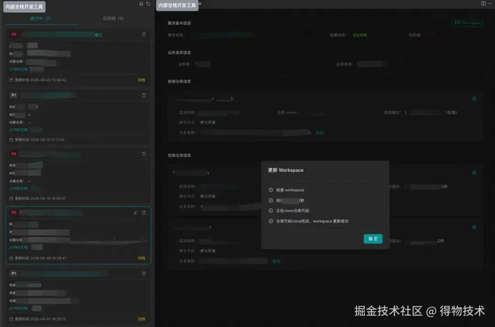Viewport: 495px width, 327px height.
Task: Click the 更新 Workspace button at top right
Action: pyautogui.click(x=467, y=23)
